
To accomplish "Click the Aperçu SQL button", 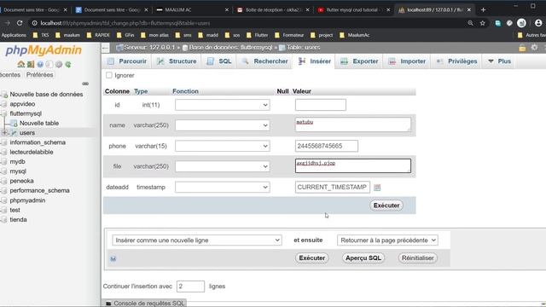I will (x=363, y=258).
